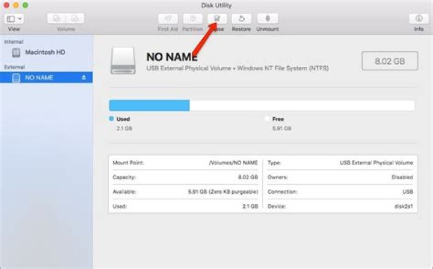
Task: Maximize the Disk Utility window
Action: point(25,5)
